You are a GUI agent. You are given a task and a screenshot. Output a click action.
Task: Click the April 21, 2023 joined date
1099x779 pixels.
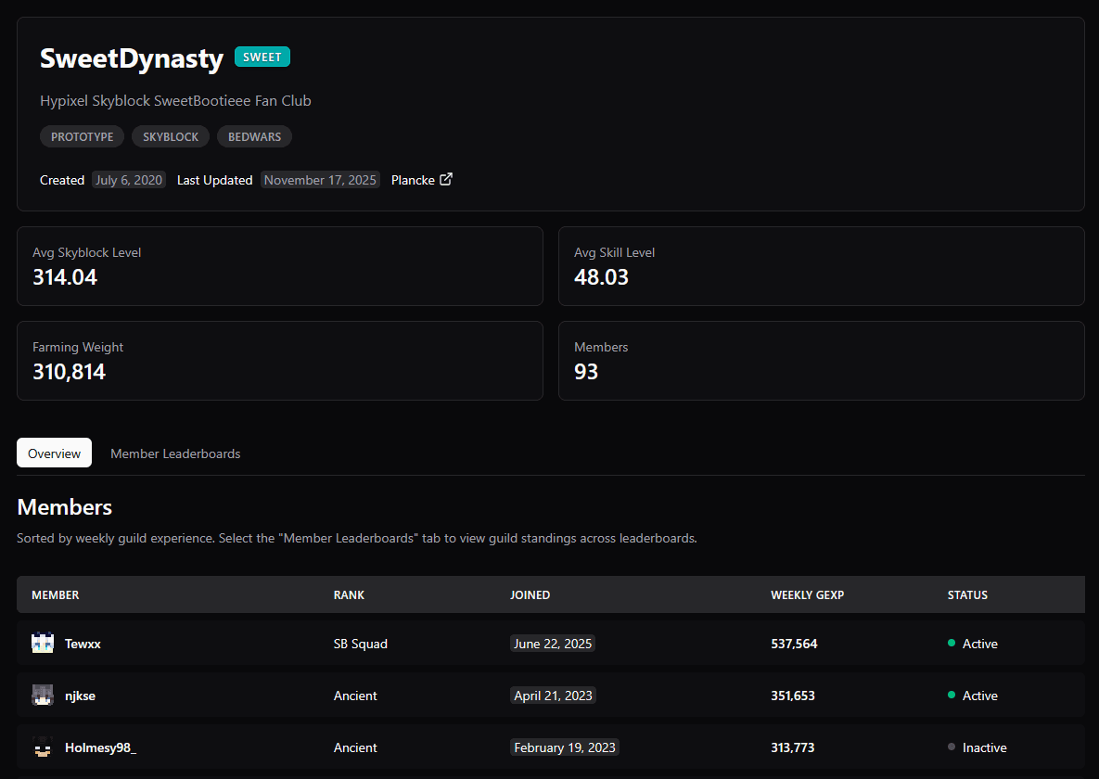[553, 696]
